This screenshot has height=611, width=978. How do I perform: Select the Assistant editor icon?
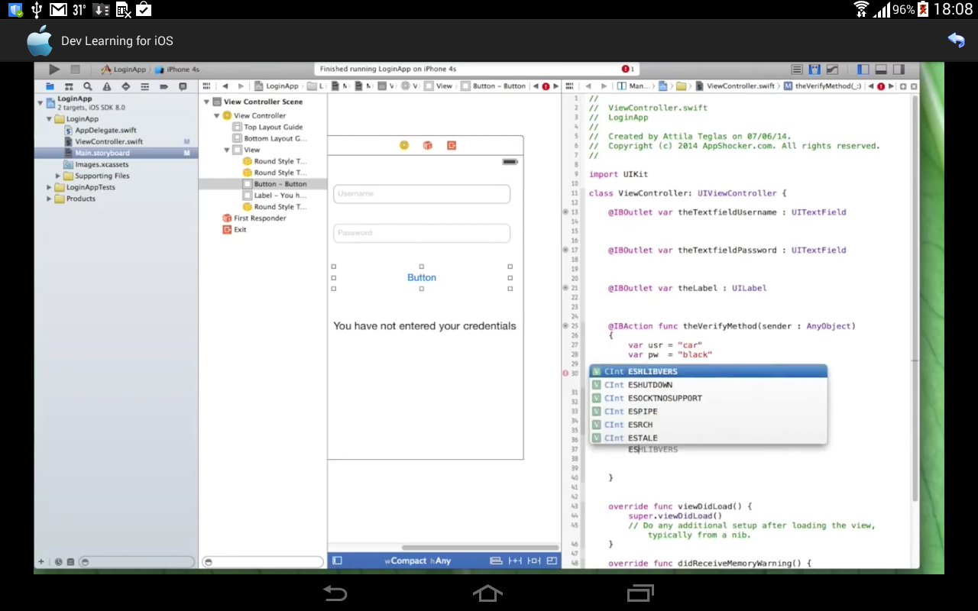[x=814, y=70]
